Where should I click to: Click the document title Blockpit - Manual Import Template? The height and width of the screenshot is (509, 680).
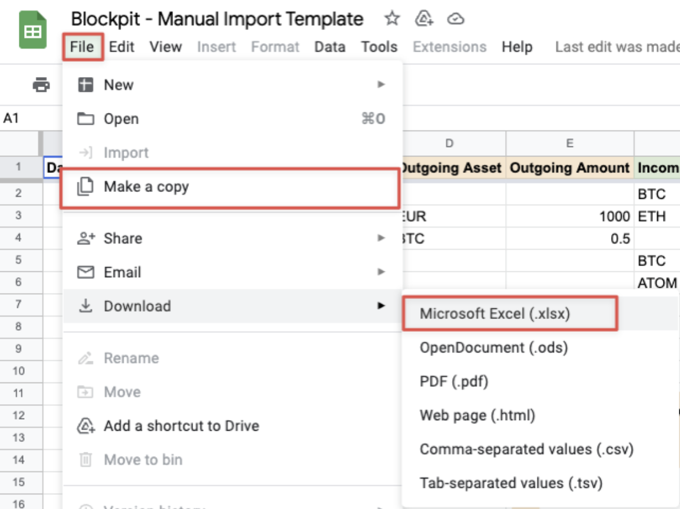click(217, 19)
